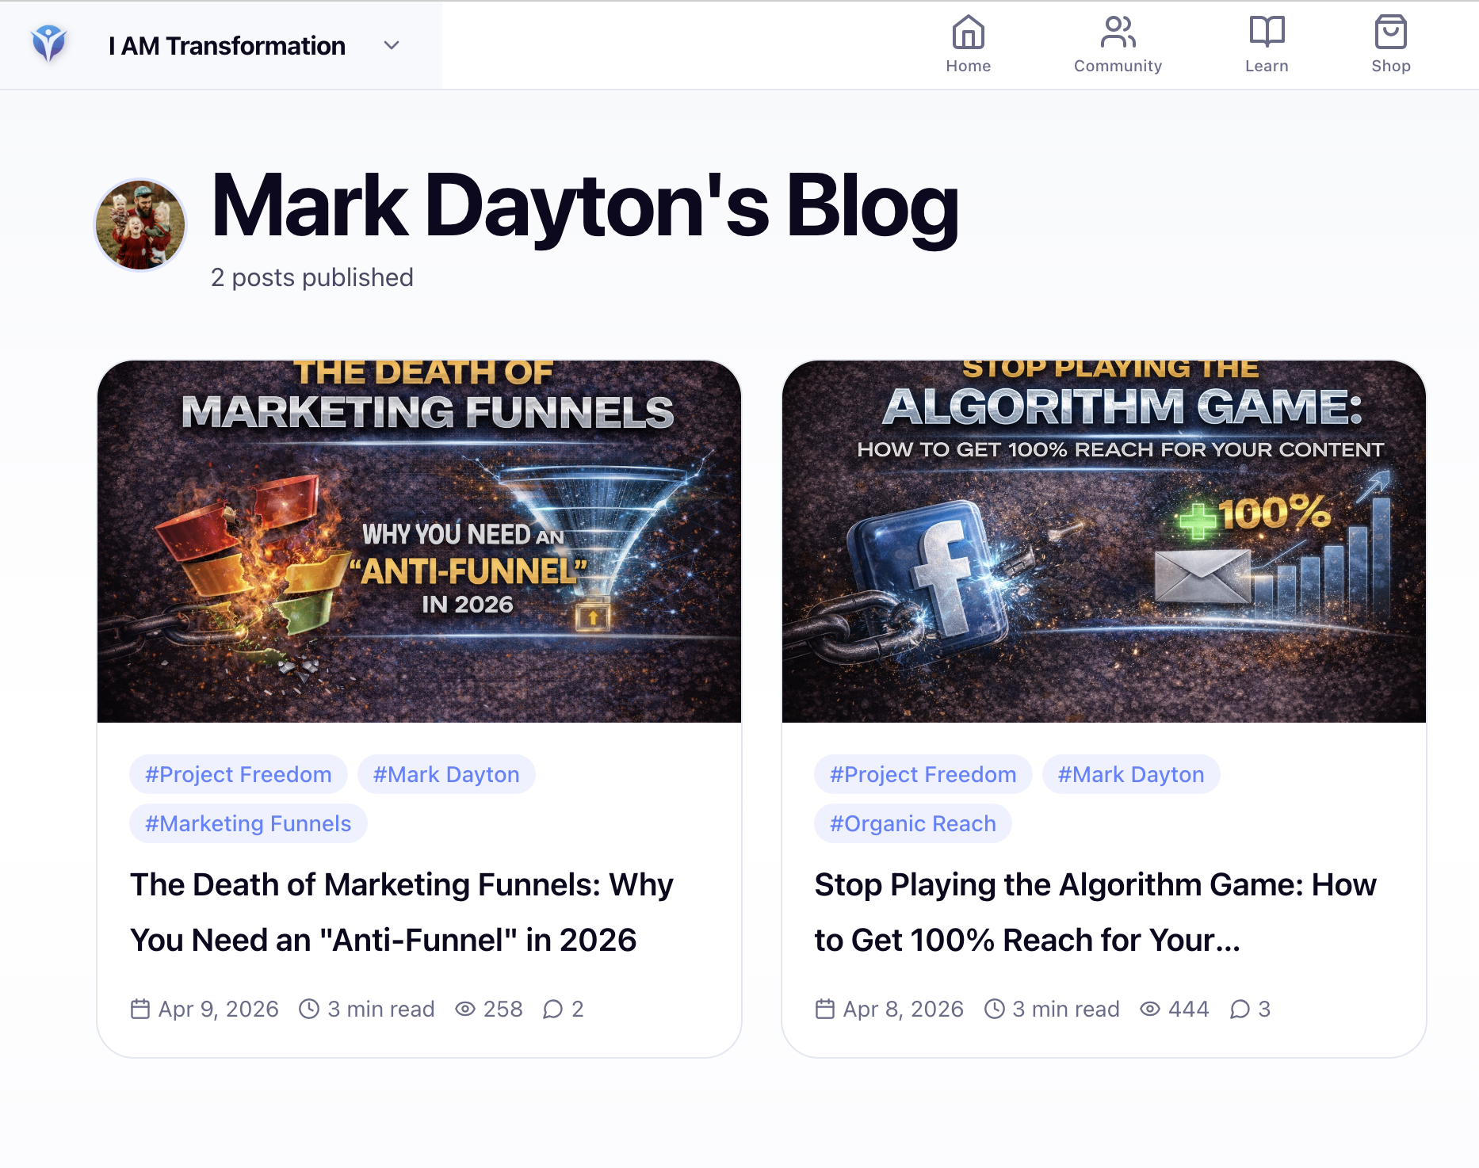Go to the Community section
This screenshot has width=1479, height=1168.
coord(1118,44)
